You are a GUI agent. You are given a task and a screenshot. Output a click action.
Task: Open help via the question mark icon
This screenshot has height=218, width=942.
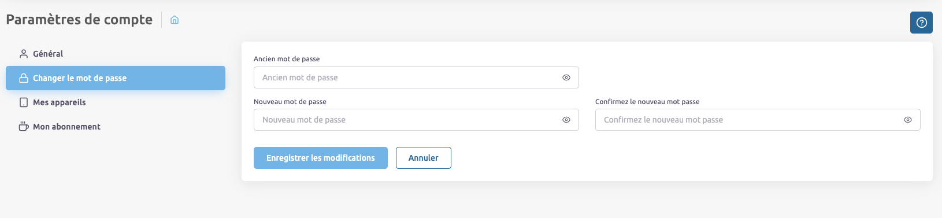pos(921,23)
